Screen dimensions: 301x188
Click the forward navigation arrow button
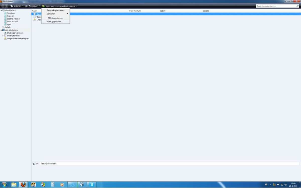(7, 6)
